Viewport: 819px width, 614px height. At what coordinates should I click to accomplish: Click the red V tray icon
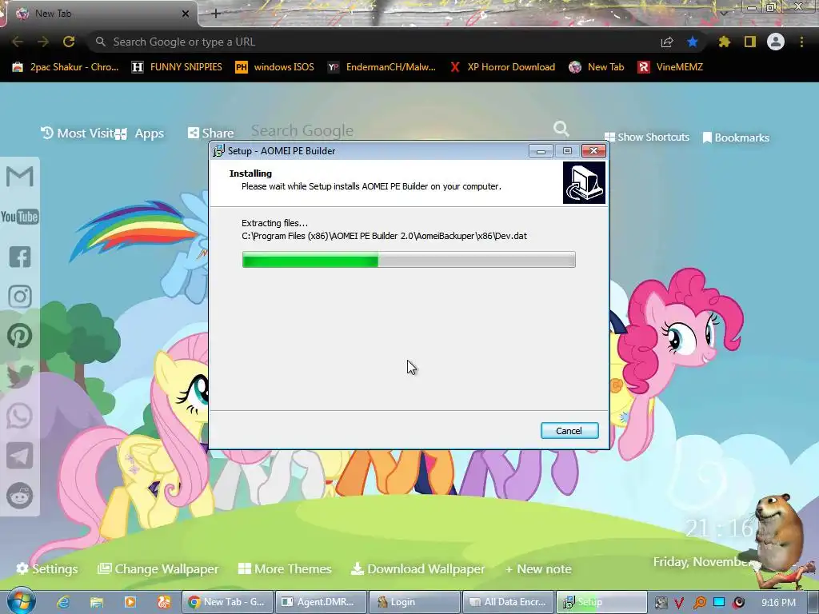click(679, 603)
